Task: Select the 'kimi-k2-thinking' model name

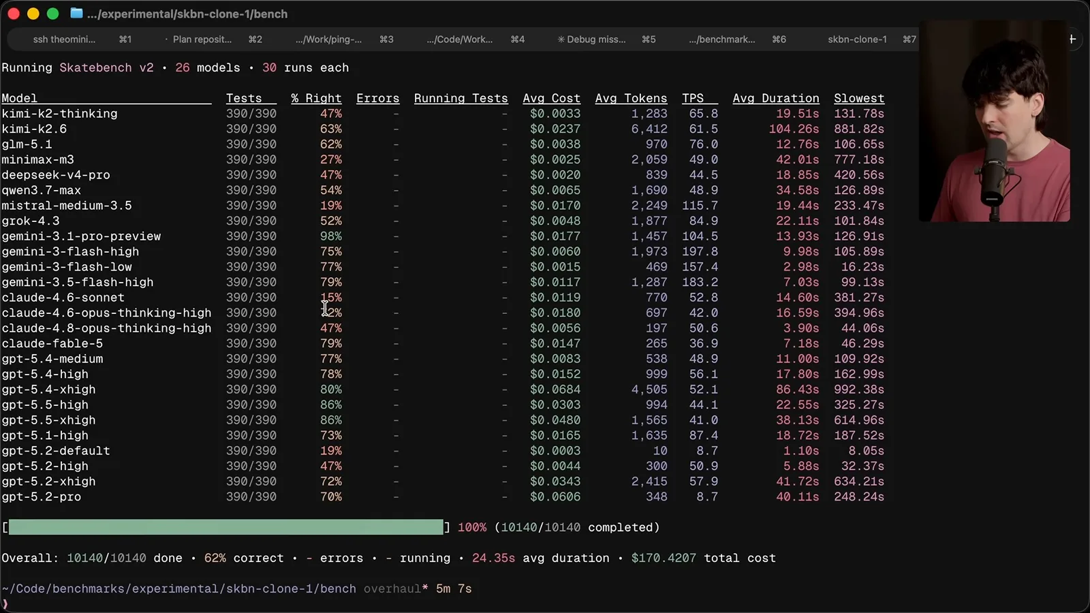Action: coord(59,114)
